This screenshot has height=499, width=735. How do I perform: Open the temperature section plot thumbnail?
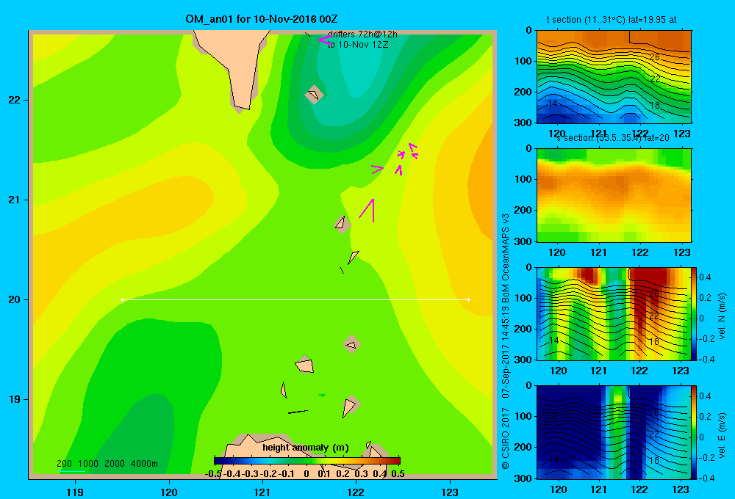(614, 76)
